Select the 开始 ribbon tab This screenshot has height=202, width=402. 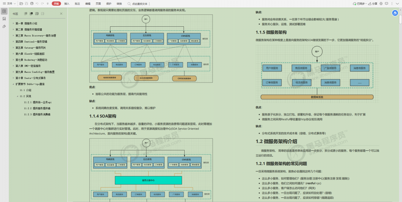[x=56, y=3]
